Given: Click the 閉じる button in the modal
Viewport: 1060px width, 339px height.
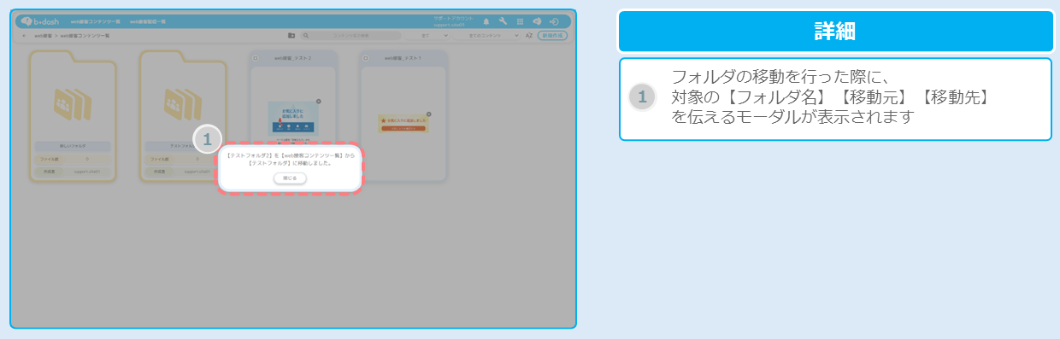Looking at the screenshot, I should [290, 178].
